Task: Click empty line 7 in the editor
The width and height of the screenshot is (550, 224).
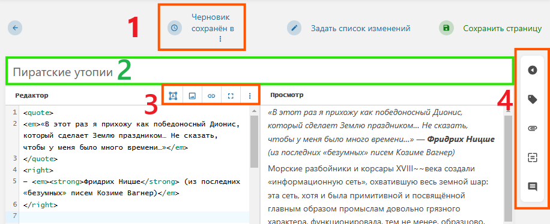Action: pos(135,216)
